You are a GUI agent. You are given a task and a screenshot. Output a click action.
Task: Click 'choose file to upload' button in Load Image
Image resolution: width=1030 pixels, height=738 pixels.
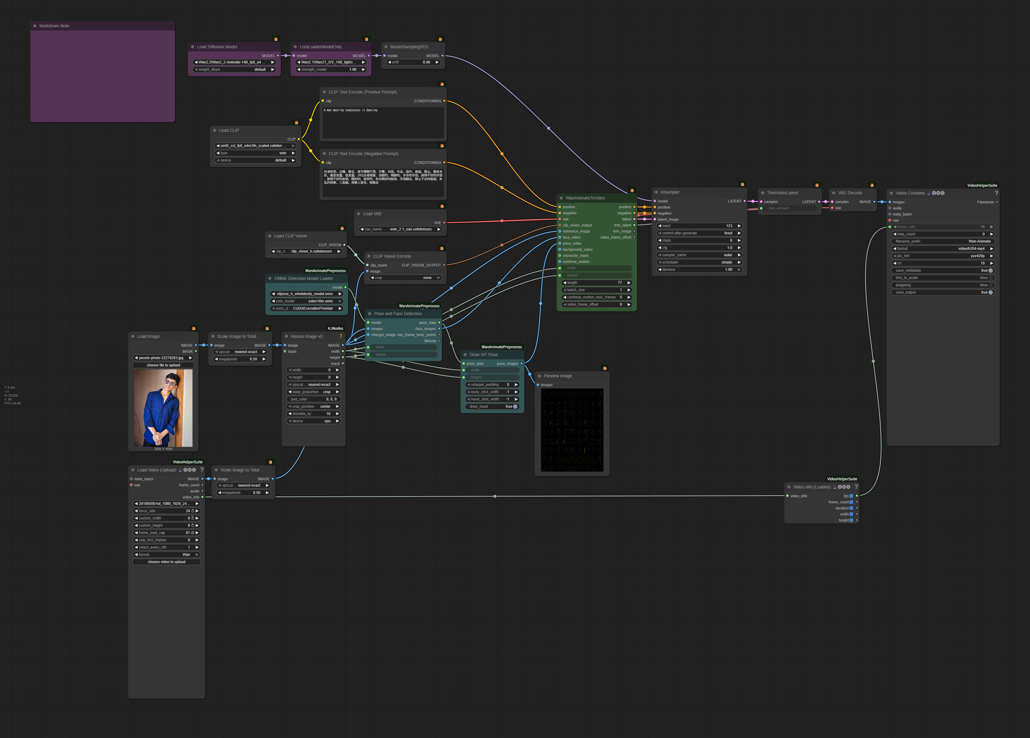pyautogui.click(x=164, y=365)
